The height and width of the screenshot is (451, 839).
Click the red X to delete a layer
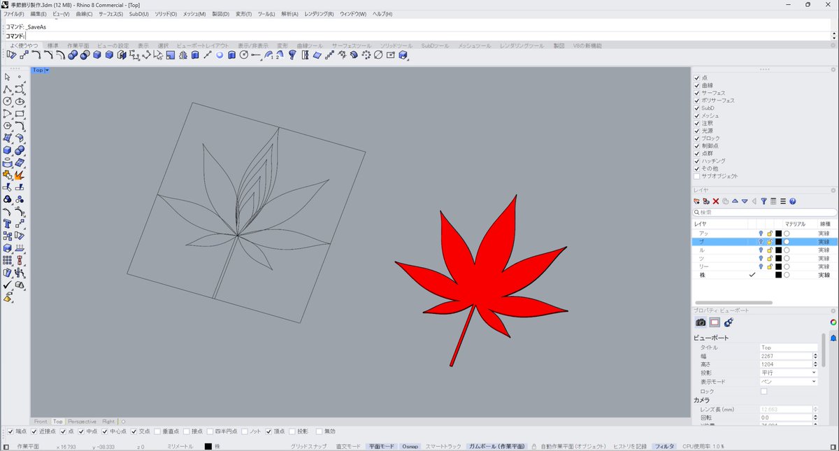click(x=715, y=201)
